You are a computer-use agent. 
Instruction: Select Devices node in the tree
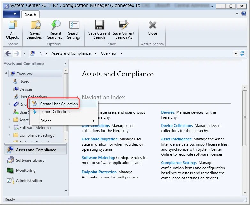coord(26,89)
